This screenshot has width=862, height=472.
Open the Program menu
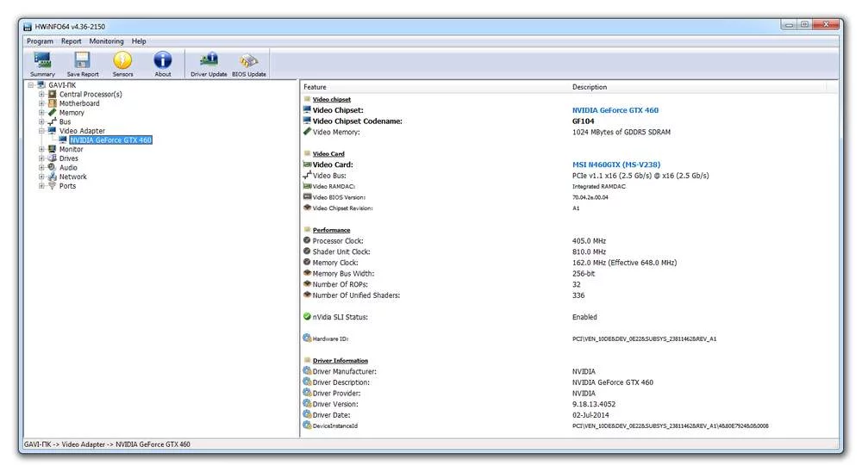coord(40,41)
